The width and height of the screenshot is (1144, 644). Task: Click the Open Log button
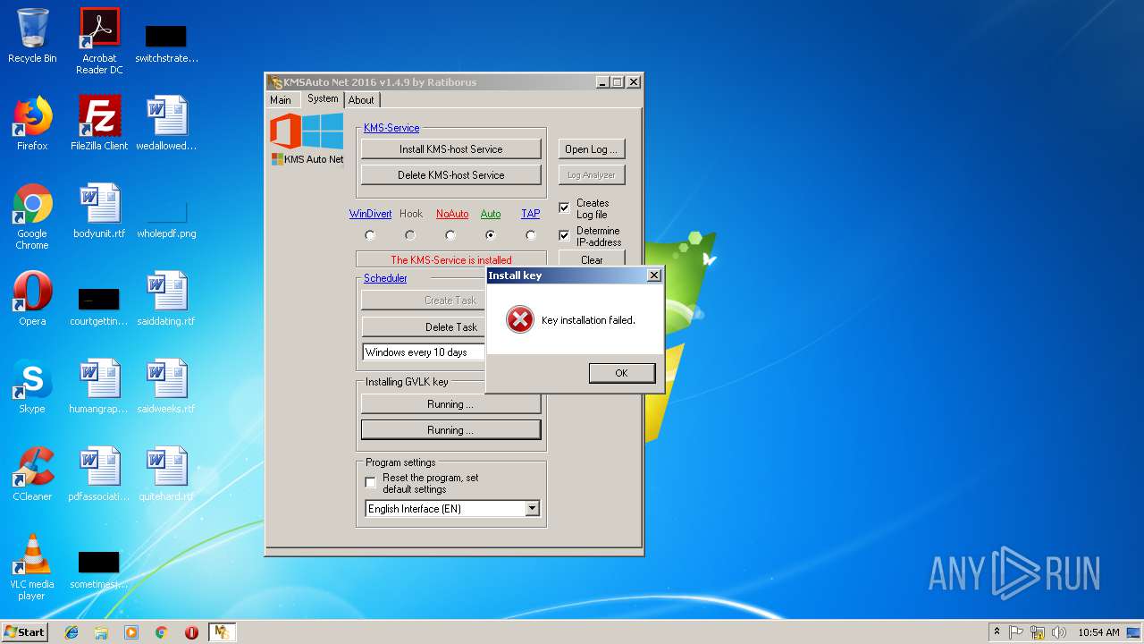[592, 149]
